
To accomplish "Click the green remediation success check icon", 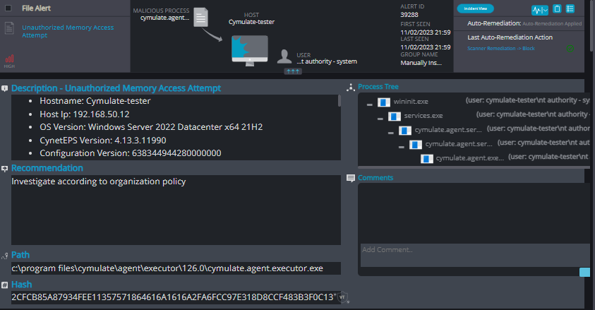I will [x=570, y=49].
